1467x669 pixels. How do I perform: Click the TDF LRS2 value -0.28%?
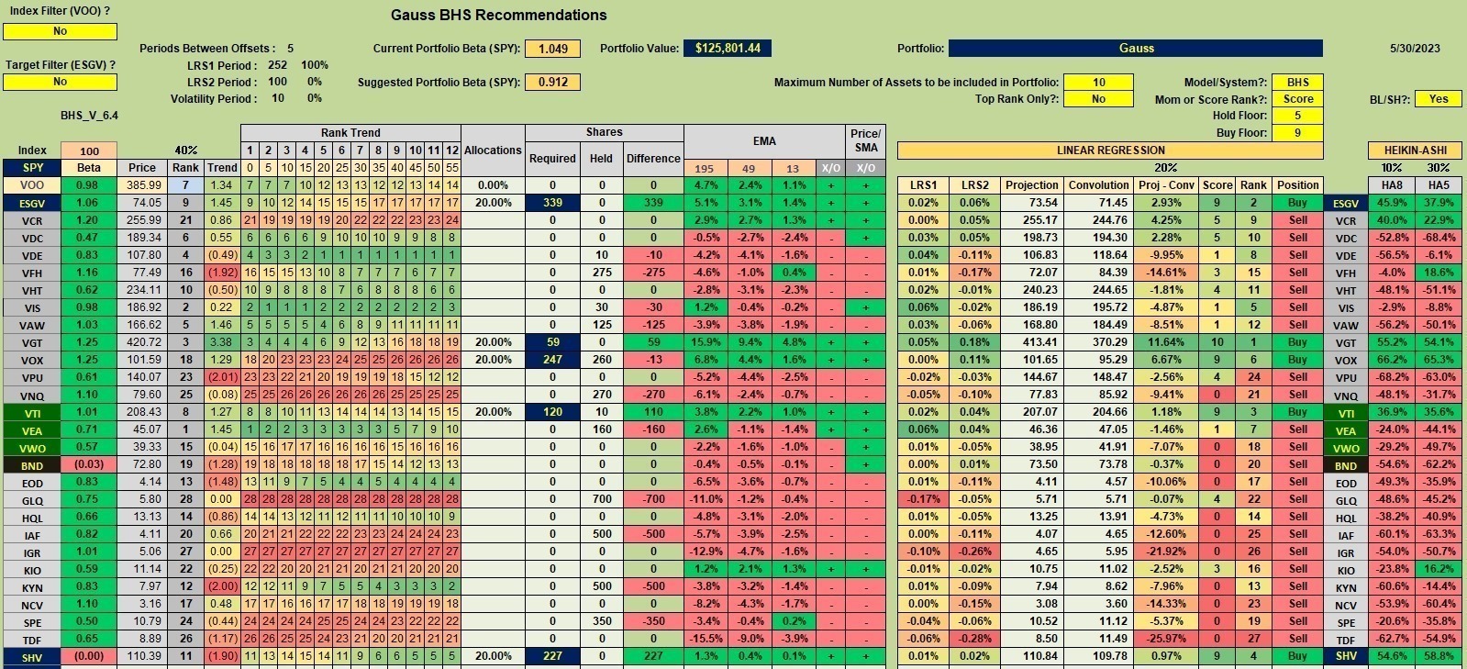pos(974,639)
